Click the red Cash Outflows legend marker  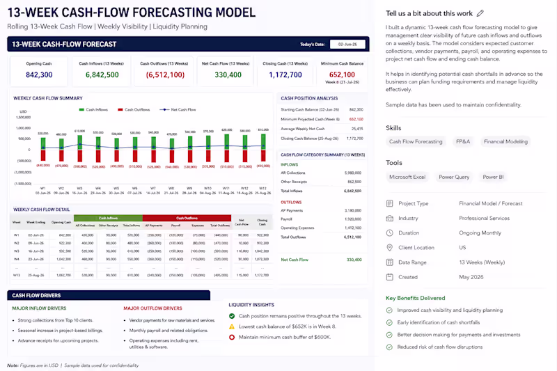(120, 110)
